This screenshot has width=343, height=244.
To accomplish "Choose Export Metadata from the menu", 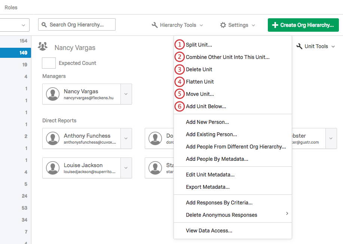I will [208, 187].
